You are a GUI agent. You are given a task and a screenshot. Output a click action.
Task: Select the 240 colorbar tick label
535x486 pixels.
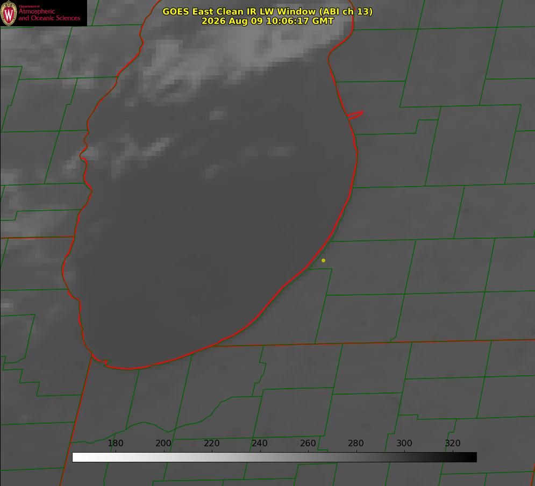pyautogui.click(x=260, y=443)
